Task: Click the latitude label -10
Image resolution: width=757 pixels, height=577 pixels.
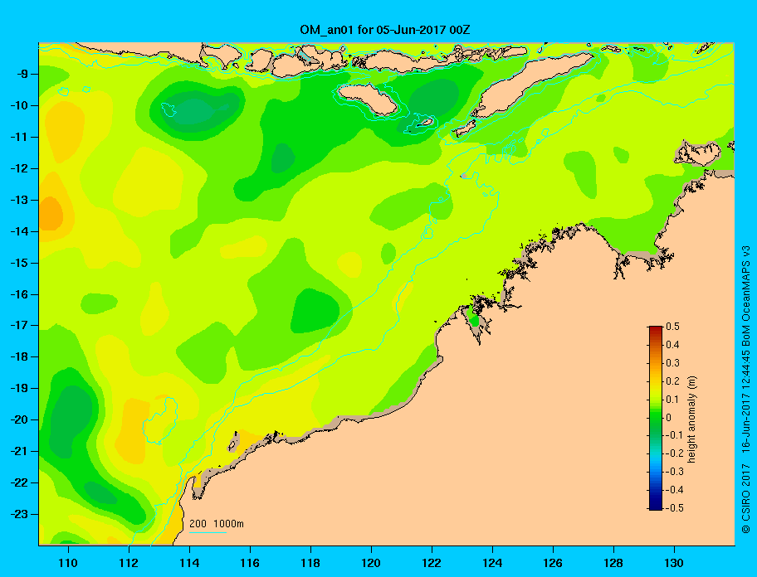Action: pos(19,105)
